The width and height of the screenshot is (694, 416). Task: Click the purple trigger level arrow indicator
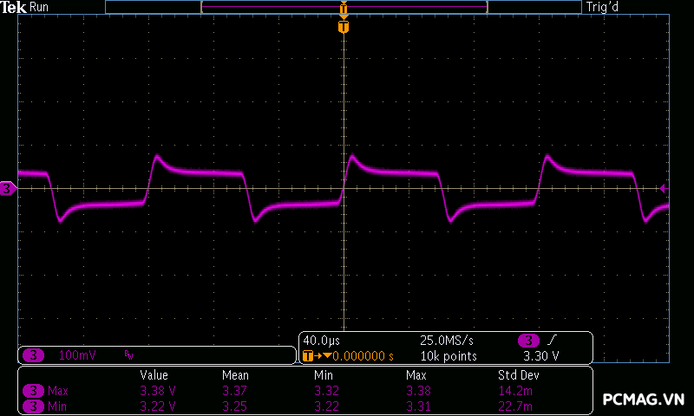click(x=663, y=188)
